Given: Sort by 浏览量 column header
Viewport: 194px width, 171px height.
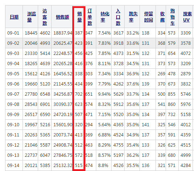Looking at the screenshot, I should click(32, 17).
